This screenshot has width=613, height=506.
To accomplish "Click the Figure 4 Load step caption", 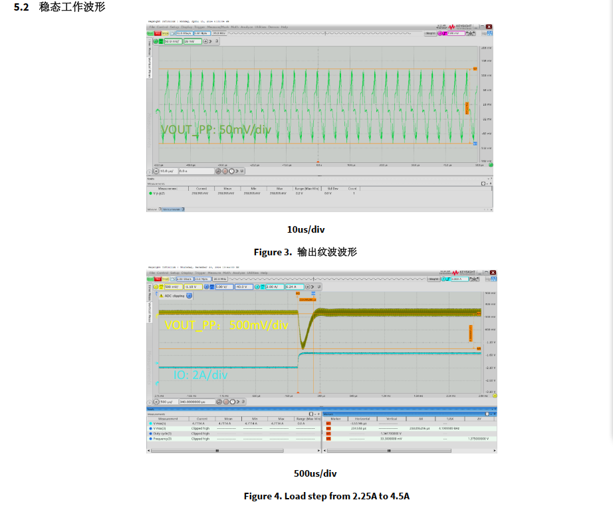I will [327, 496].
